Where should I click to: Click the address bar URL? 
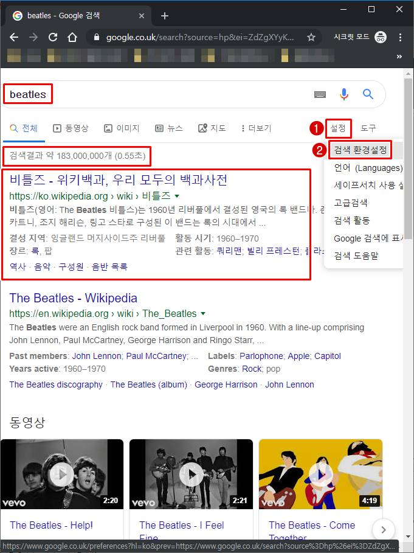[200, 37]
